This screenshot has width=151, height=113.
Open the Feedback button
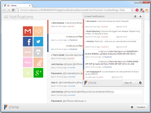pos(141,107)
